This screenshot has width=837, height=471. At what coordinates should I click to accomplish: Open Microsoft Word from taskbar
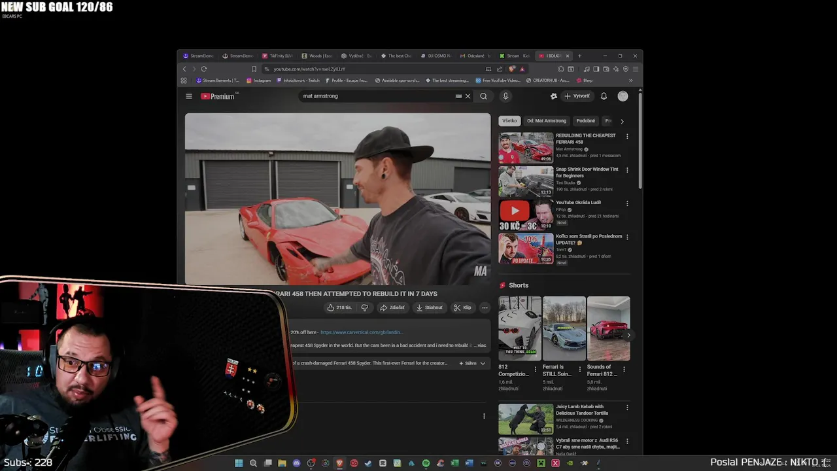tap(469, 463)
